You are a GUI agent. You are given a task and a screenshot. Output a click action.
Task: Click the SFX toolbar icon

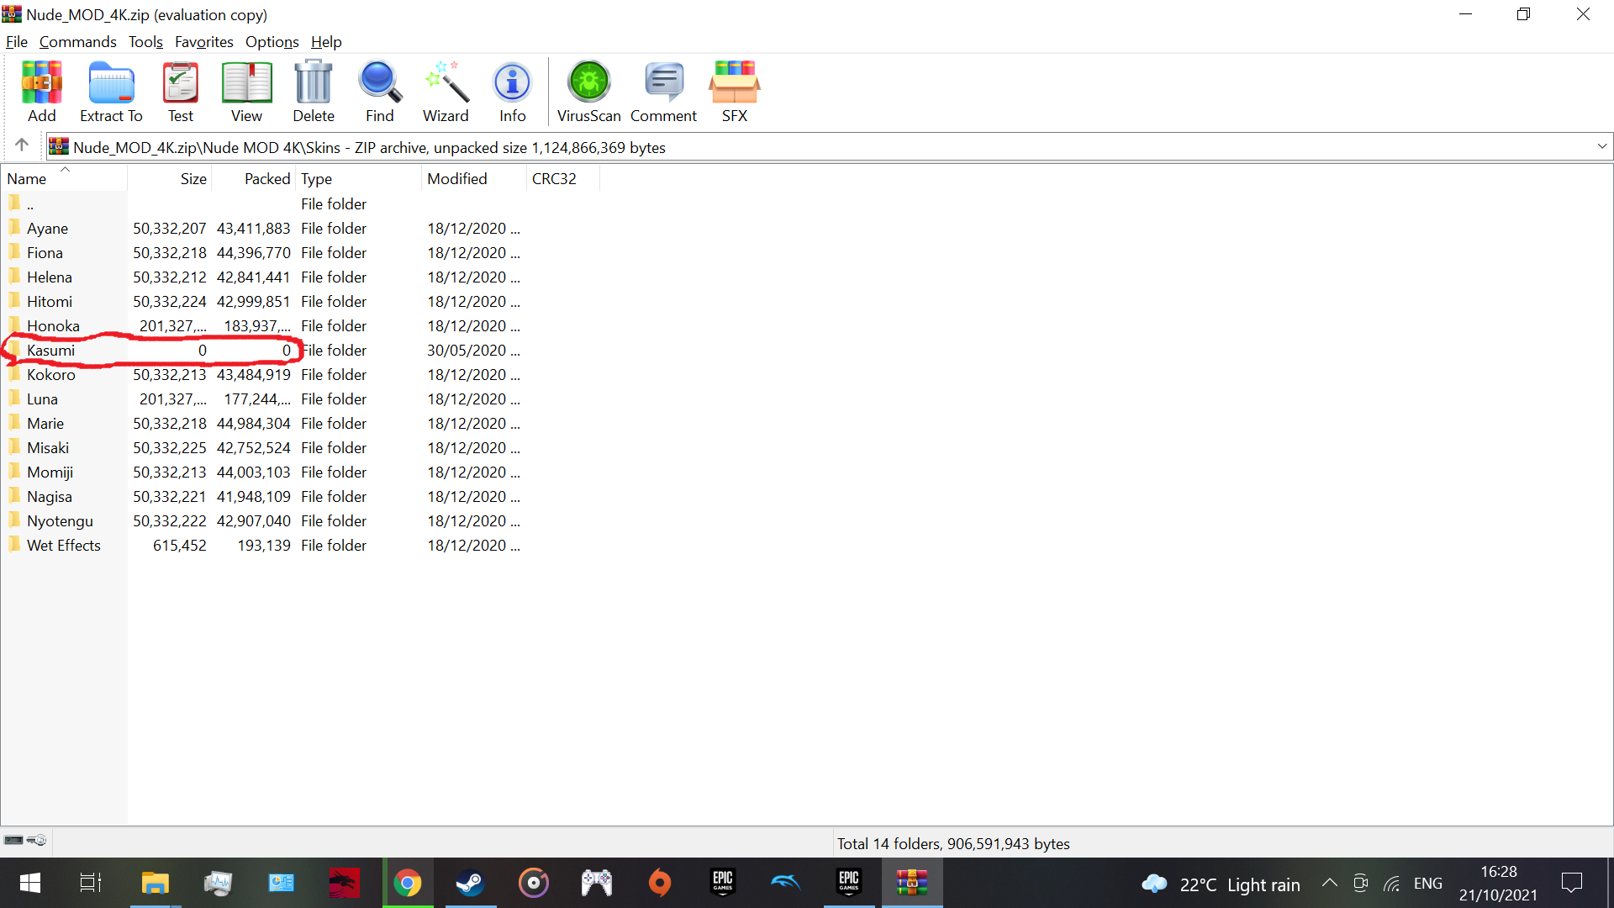pyautogui.click(x=734, y=92)
